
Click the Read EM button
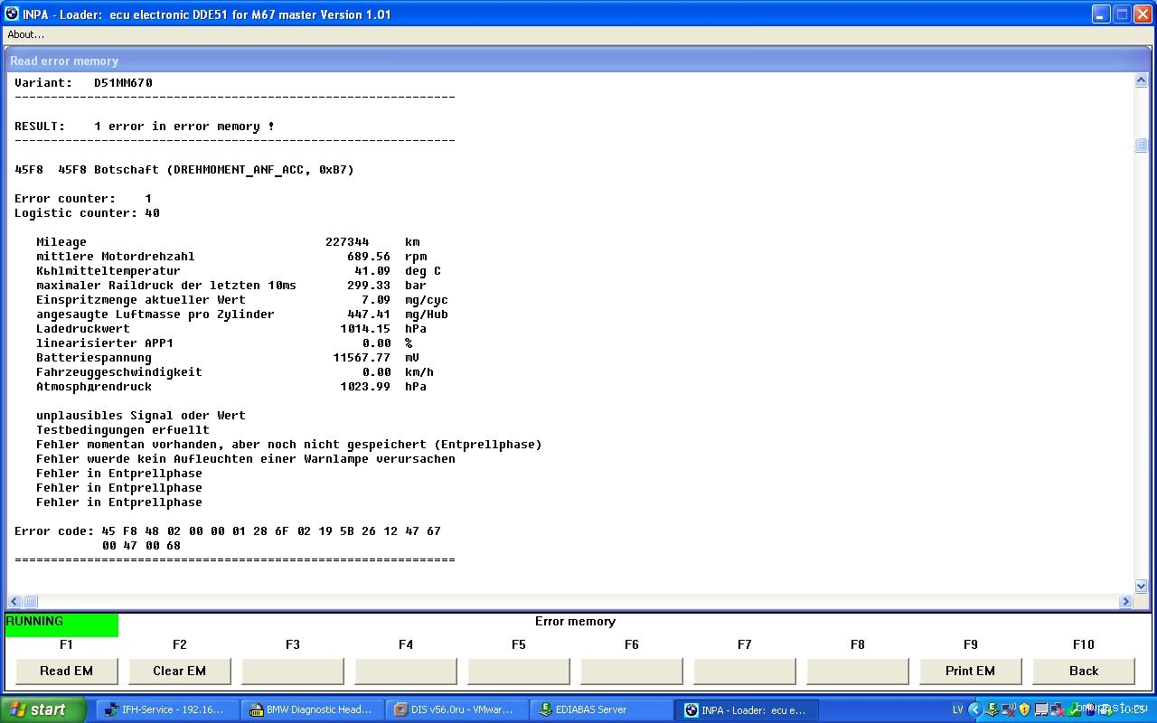coord(66,671)
